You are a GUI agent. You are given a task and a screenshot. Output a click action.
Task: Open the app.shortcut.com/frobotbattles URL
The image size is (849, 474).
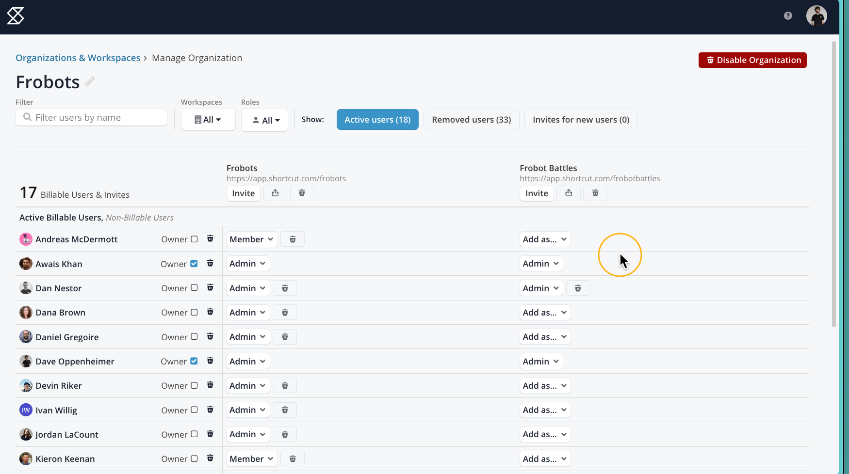(x=590, y=178)
